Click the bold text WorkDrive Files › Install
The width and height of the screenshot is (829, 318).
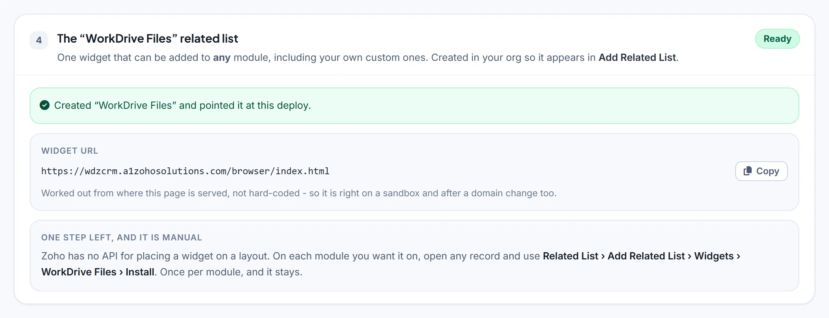click(98, 272)
